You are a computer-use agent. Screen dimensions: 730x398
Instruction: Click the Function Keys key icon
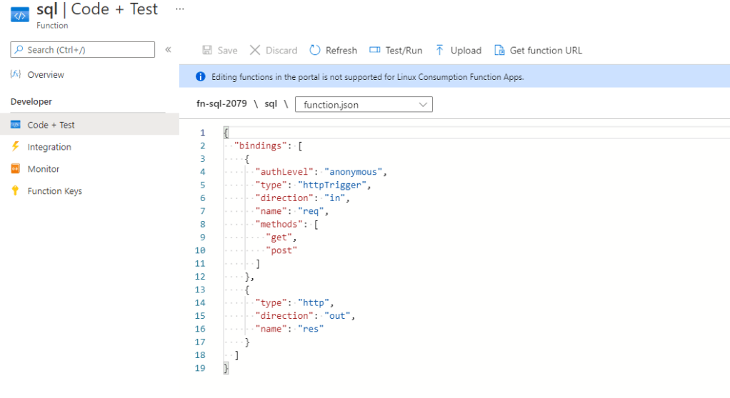[16, 191]
